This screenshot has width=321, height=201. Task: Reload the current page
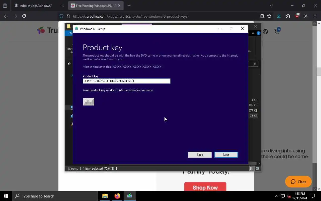tap(24, 16)
